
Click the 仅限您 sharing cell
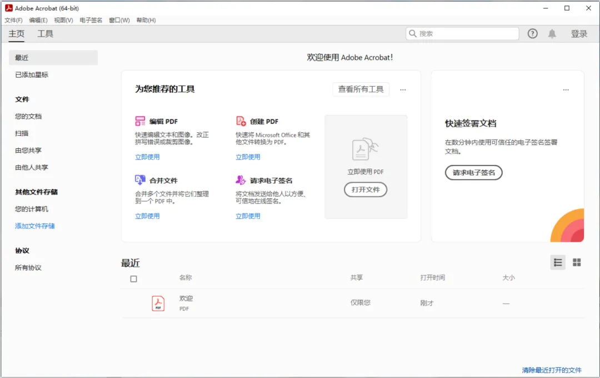[x=361, y=302]
